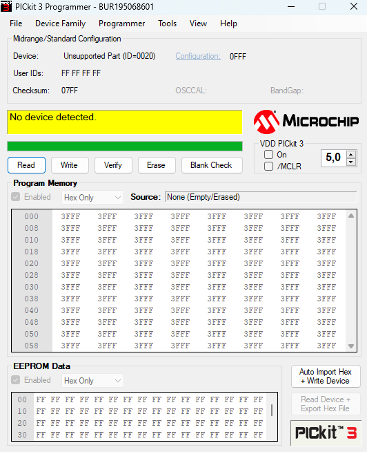The width and height of the screenshot is (367, 452).
Task: Click the PICkit 3 title bar app icon
Action: [x=6, y=6]
